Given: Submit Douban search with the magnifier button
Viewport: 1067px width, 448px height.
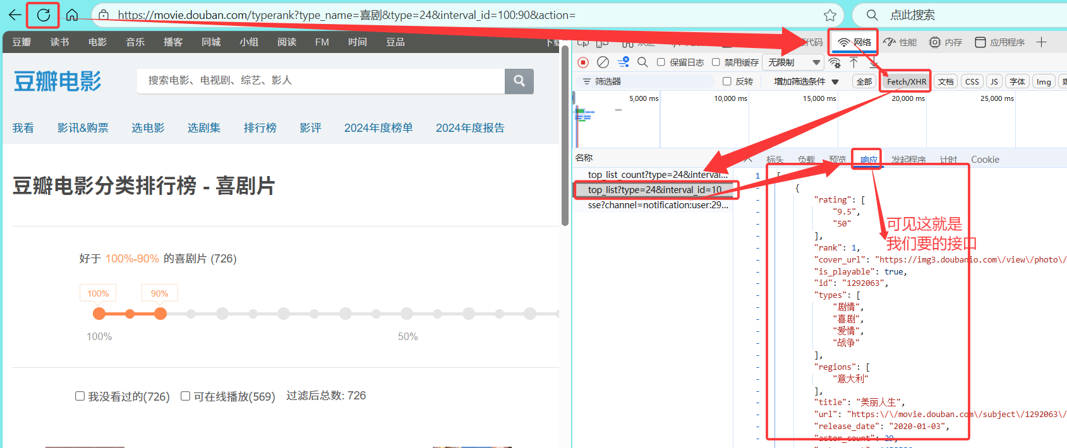Looking at the screenshot, I should click(519, 81).
